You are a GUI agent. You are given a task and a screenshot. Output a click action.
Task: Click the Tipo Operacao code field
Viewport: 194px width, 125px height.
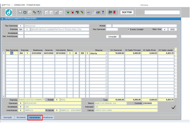pyautogui.click(x=21, y=26)
